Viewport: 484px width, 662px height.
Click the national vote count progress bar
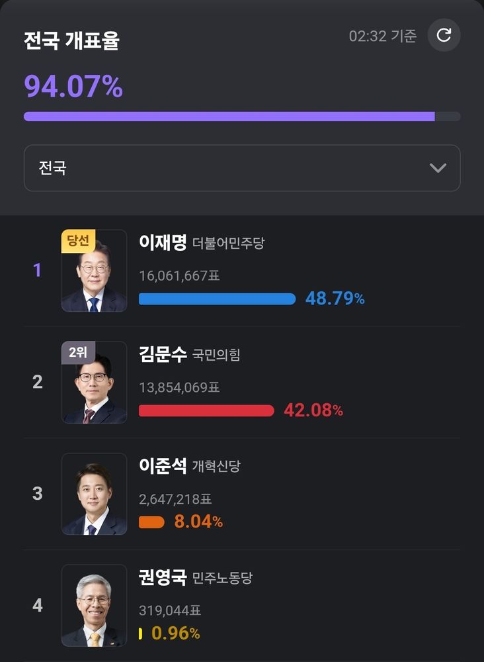click(x=242, y=117)
